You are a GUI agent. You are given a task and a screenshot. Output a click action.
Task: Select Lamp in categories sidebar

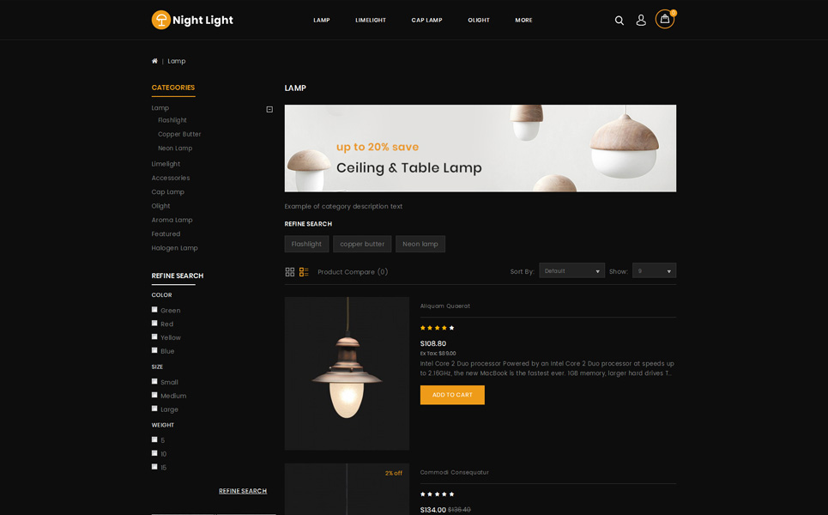pyautogui.click(x=160, y=108)
